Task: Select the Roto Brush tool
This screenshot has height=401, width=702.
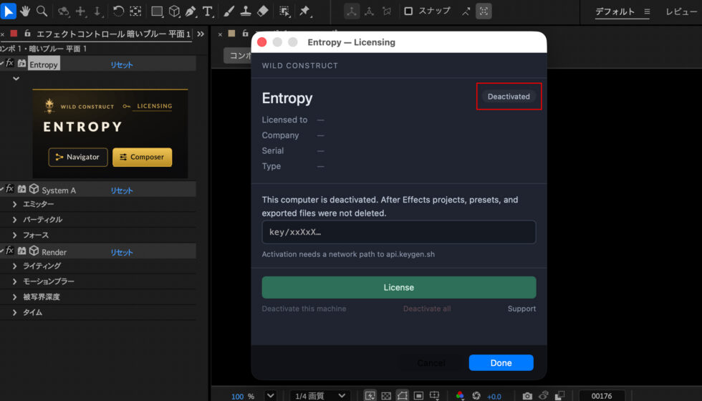Action: tap(284, 11)
